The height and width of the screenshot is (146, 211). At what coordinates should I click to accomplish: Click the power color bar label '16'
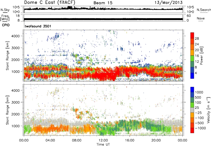pyautogui.click(x=197, y=56)
